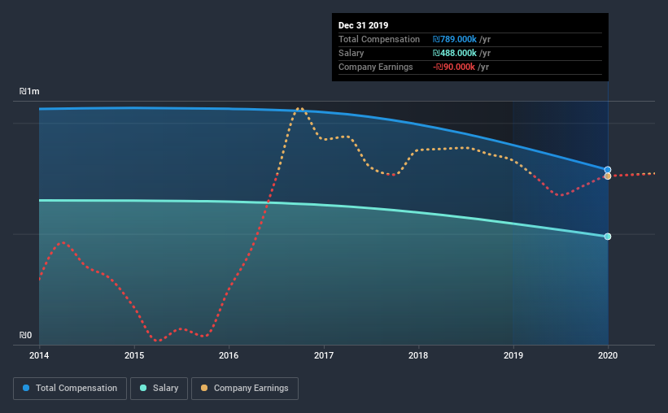668x413 pixels.
Task: Toggle the Salary legend item
Action: point(159,389)
